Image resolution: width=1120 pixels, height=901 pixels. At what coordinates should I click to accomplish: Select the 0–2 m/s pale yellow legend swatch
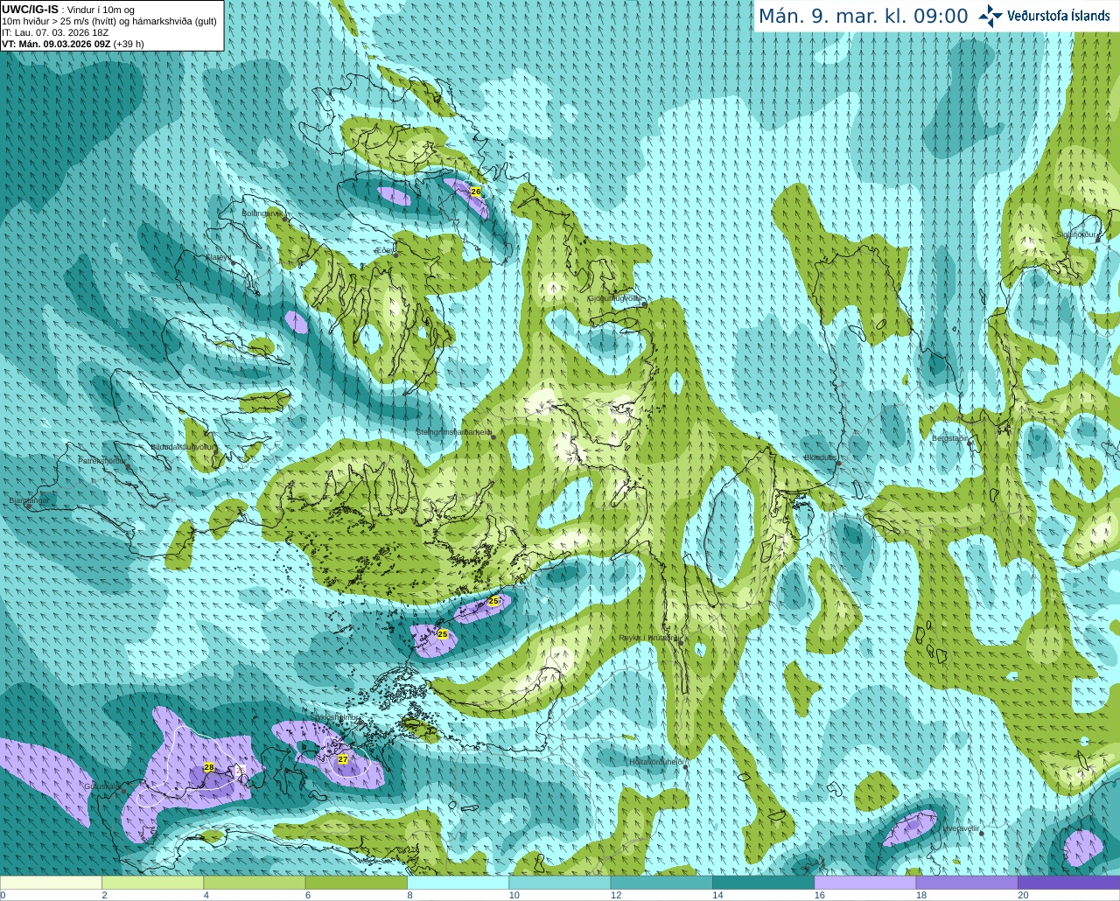click(51, 883)
